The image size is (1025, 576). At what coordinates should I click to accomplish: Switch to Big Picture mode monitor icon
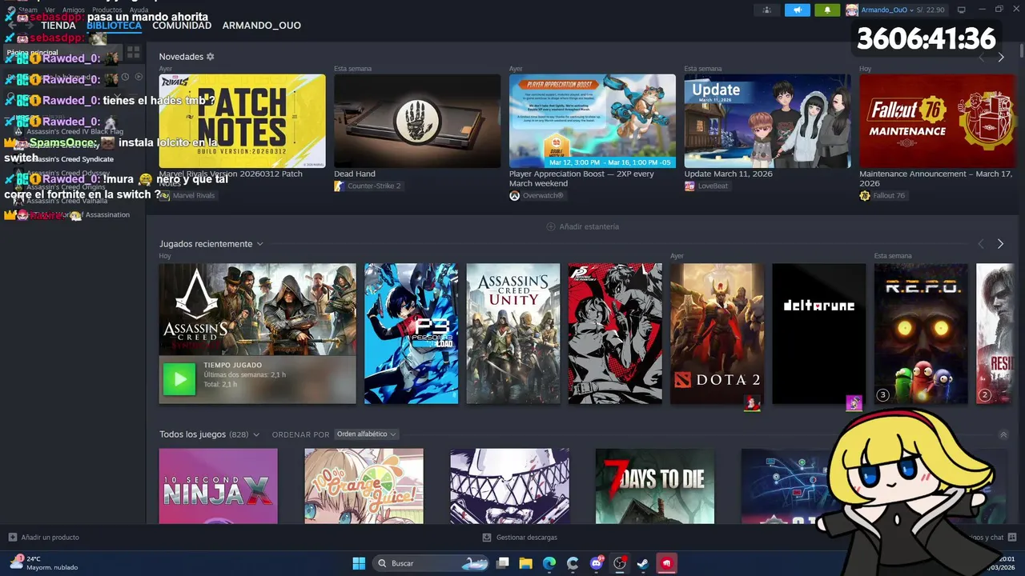(x=962, y=10)
